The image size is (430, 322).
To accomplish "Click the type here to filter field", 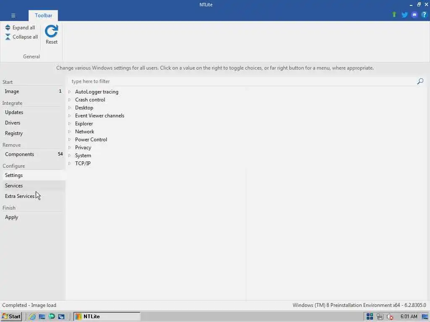I will click(x=243, y=81).
